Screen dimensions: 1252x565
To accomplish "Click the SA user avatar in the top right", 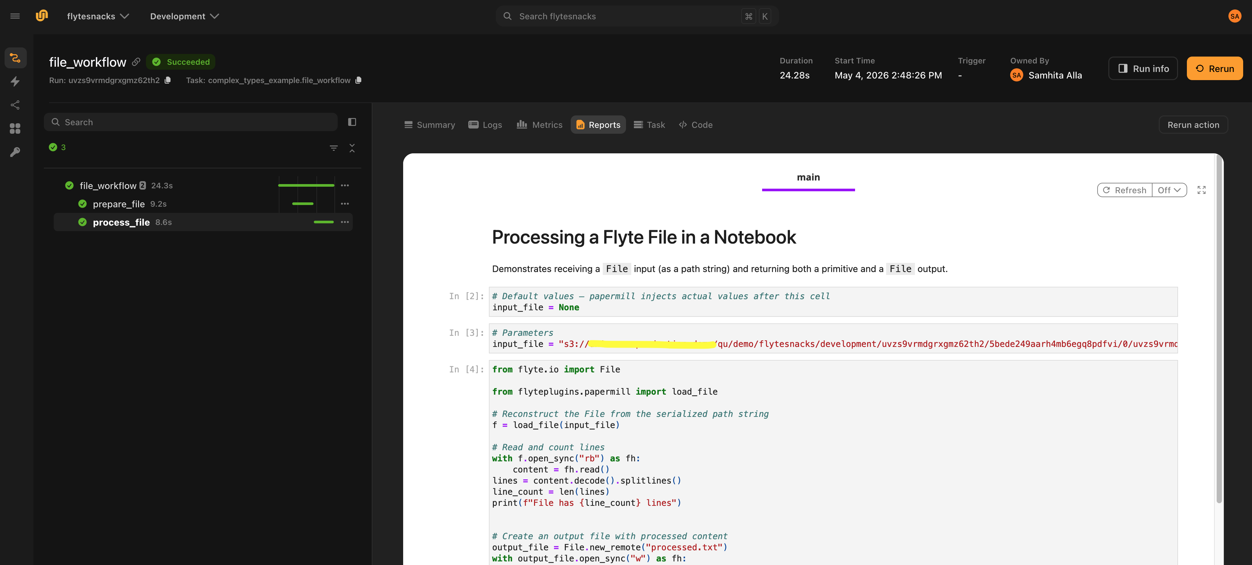I will (x=1235, y=16).
